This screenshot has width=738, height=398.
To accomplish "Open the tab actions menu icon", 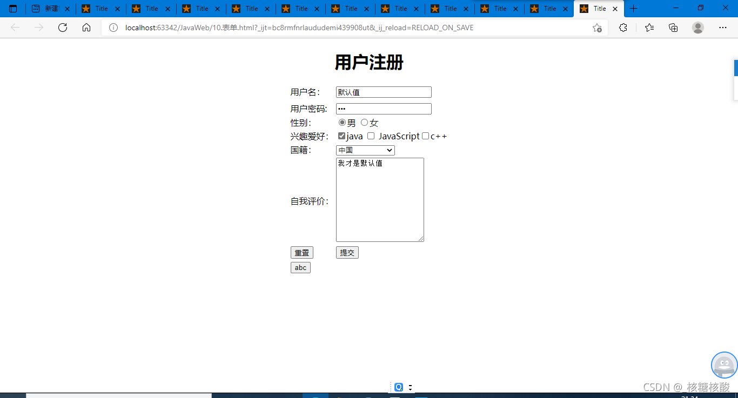I will (13, 9).
